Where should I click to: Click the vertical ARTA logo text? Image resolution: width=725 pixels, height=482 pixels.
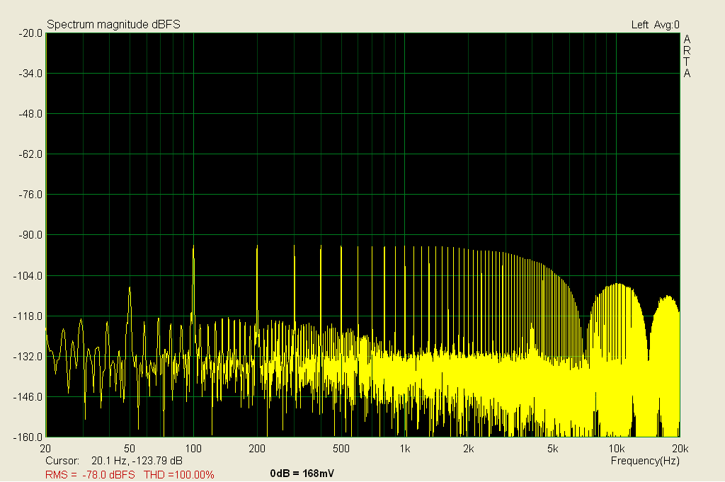point(687,57)
